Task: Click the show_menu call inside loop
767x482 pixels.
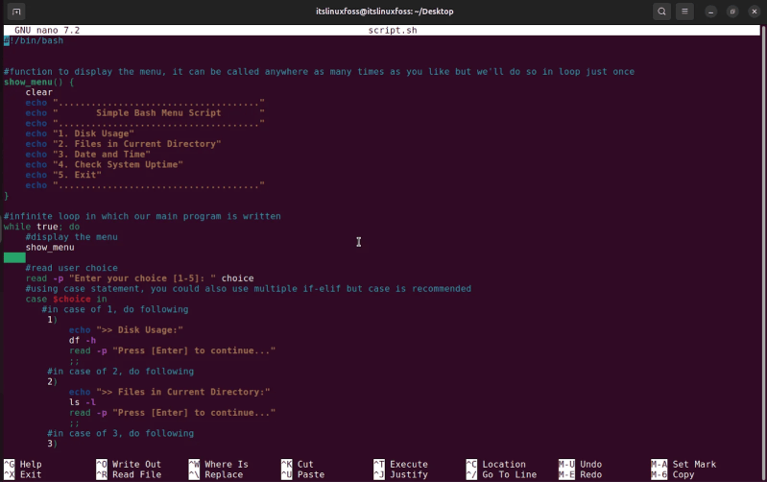Action: point(50,247)
